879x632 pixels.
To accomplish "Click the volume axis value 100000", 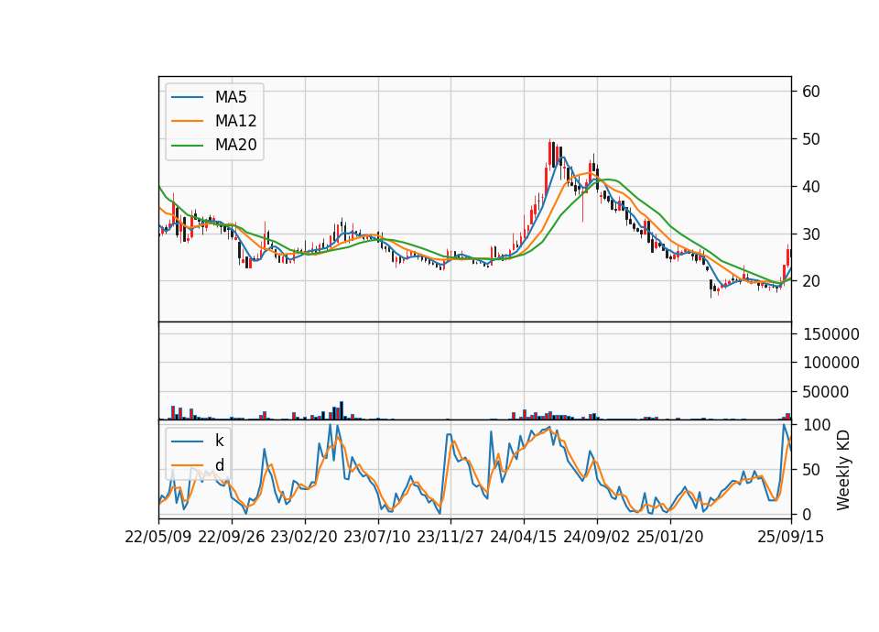I will click(831, 363).
